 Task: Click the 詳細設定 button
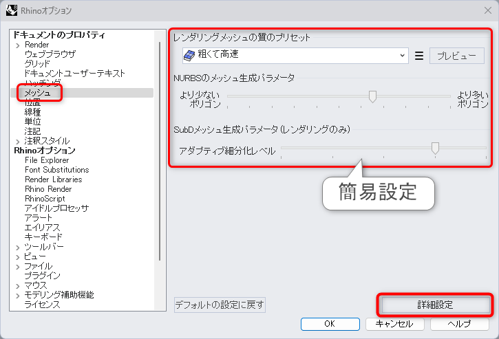(435, 305)
